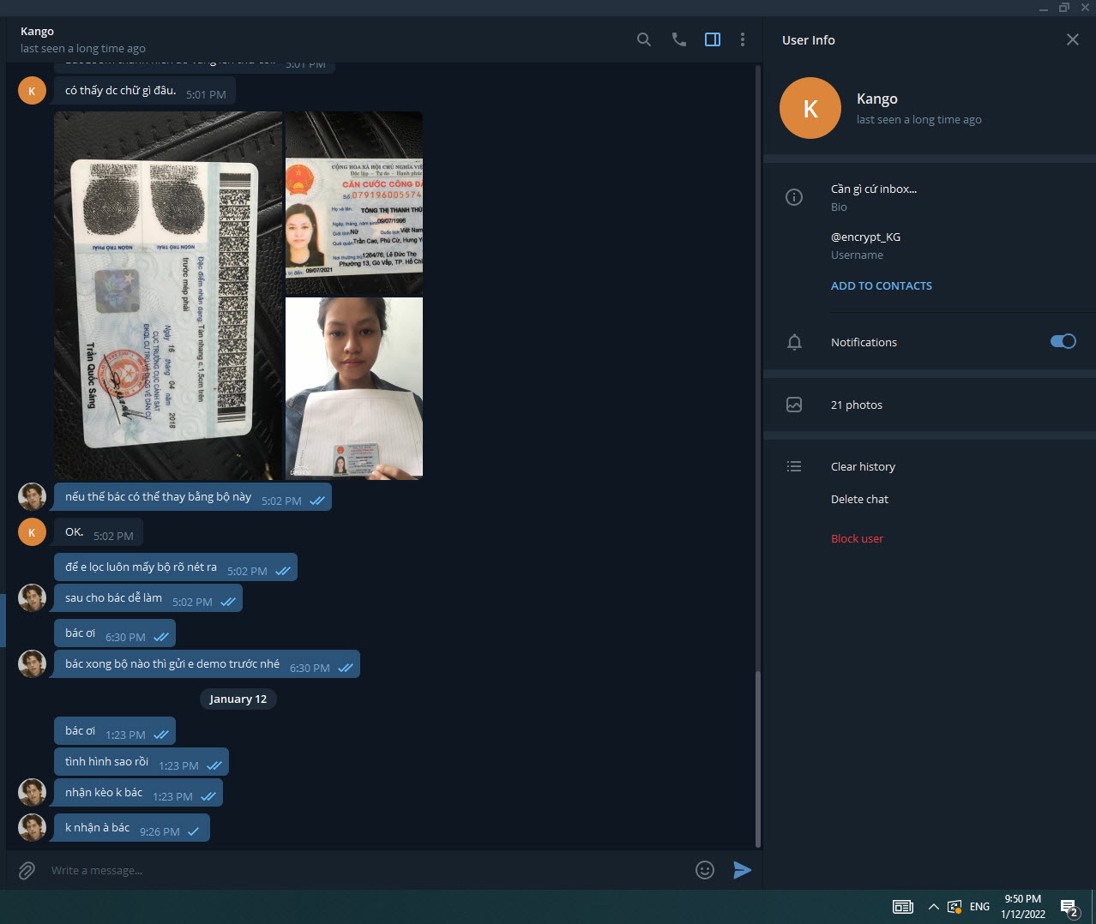Click the January 12 date badge

238,699
